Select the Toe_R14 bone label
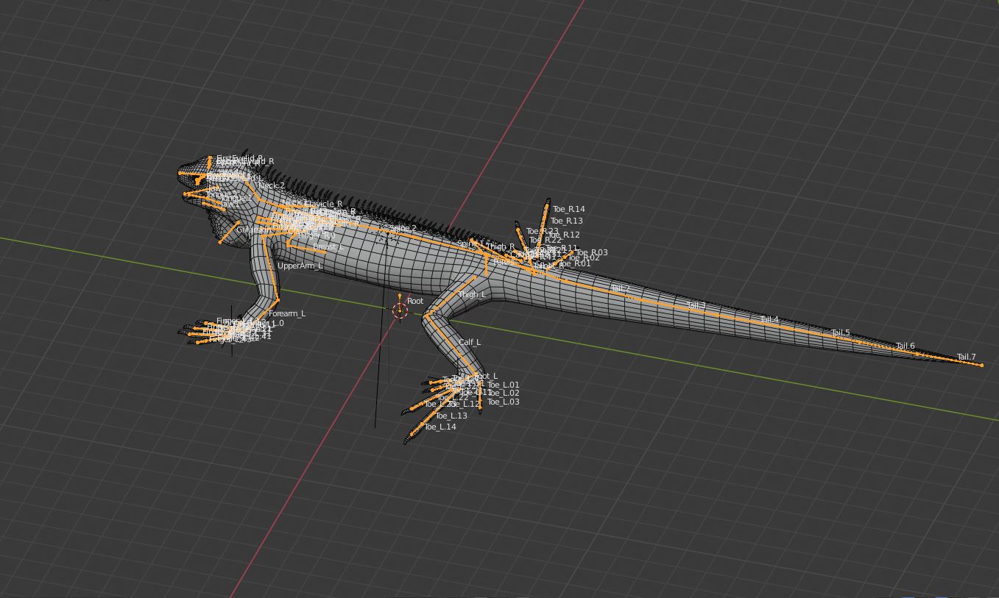 point(569,209)
